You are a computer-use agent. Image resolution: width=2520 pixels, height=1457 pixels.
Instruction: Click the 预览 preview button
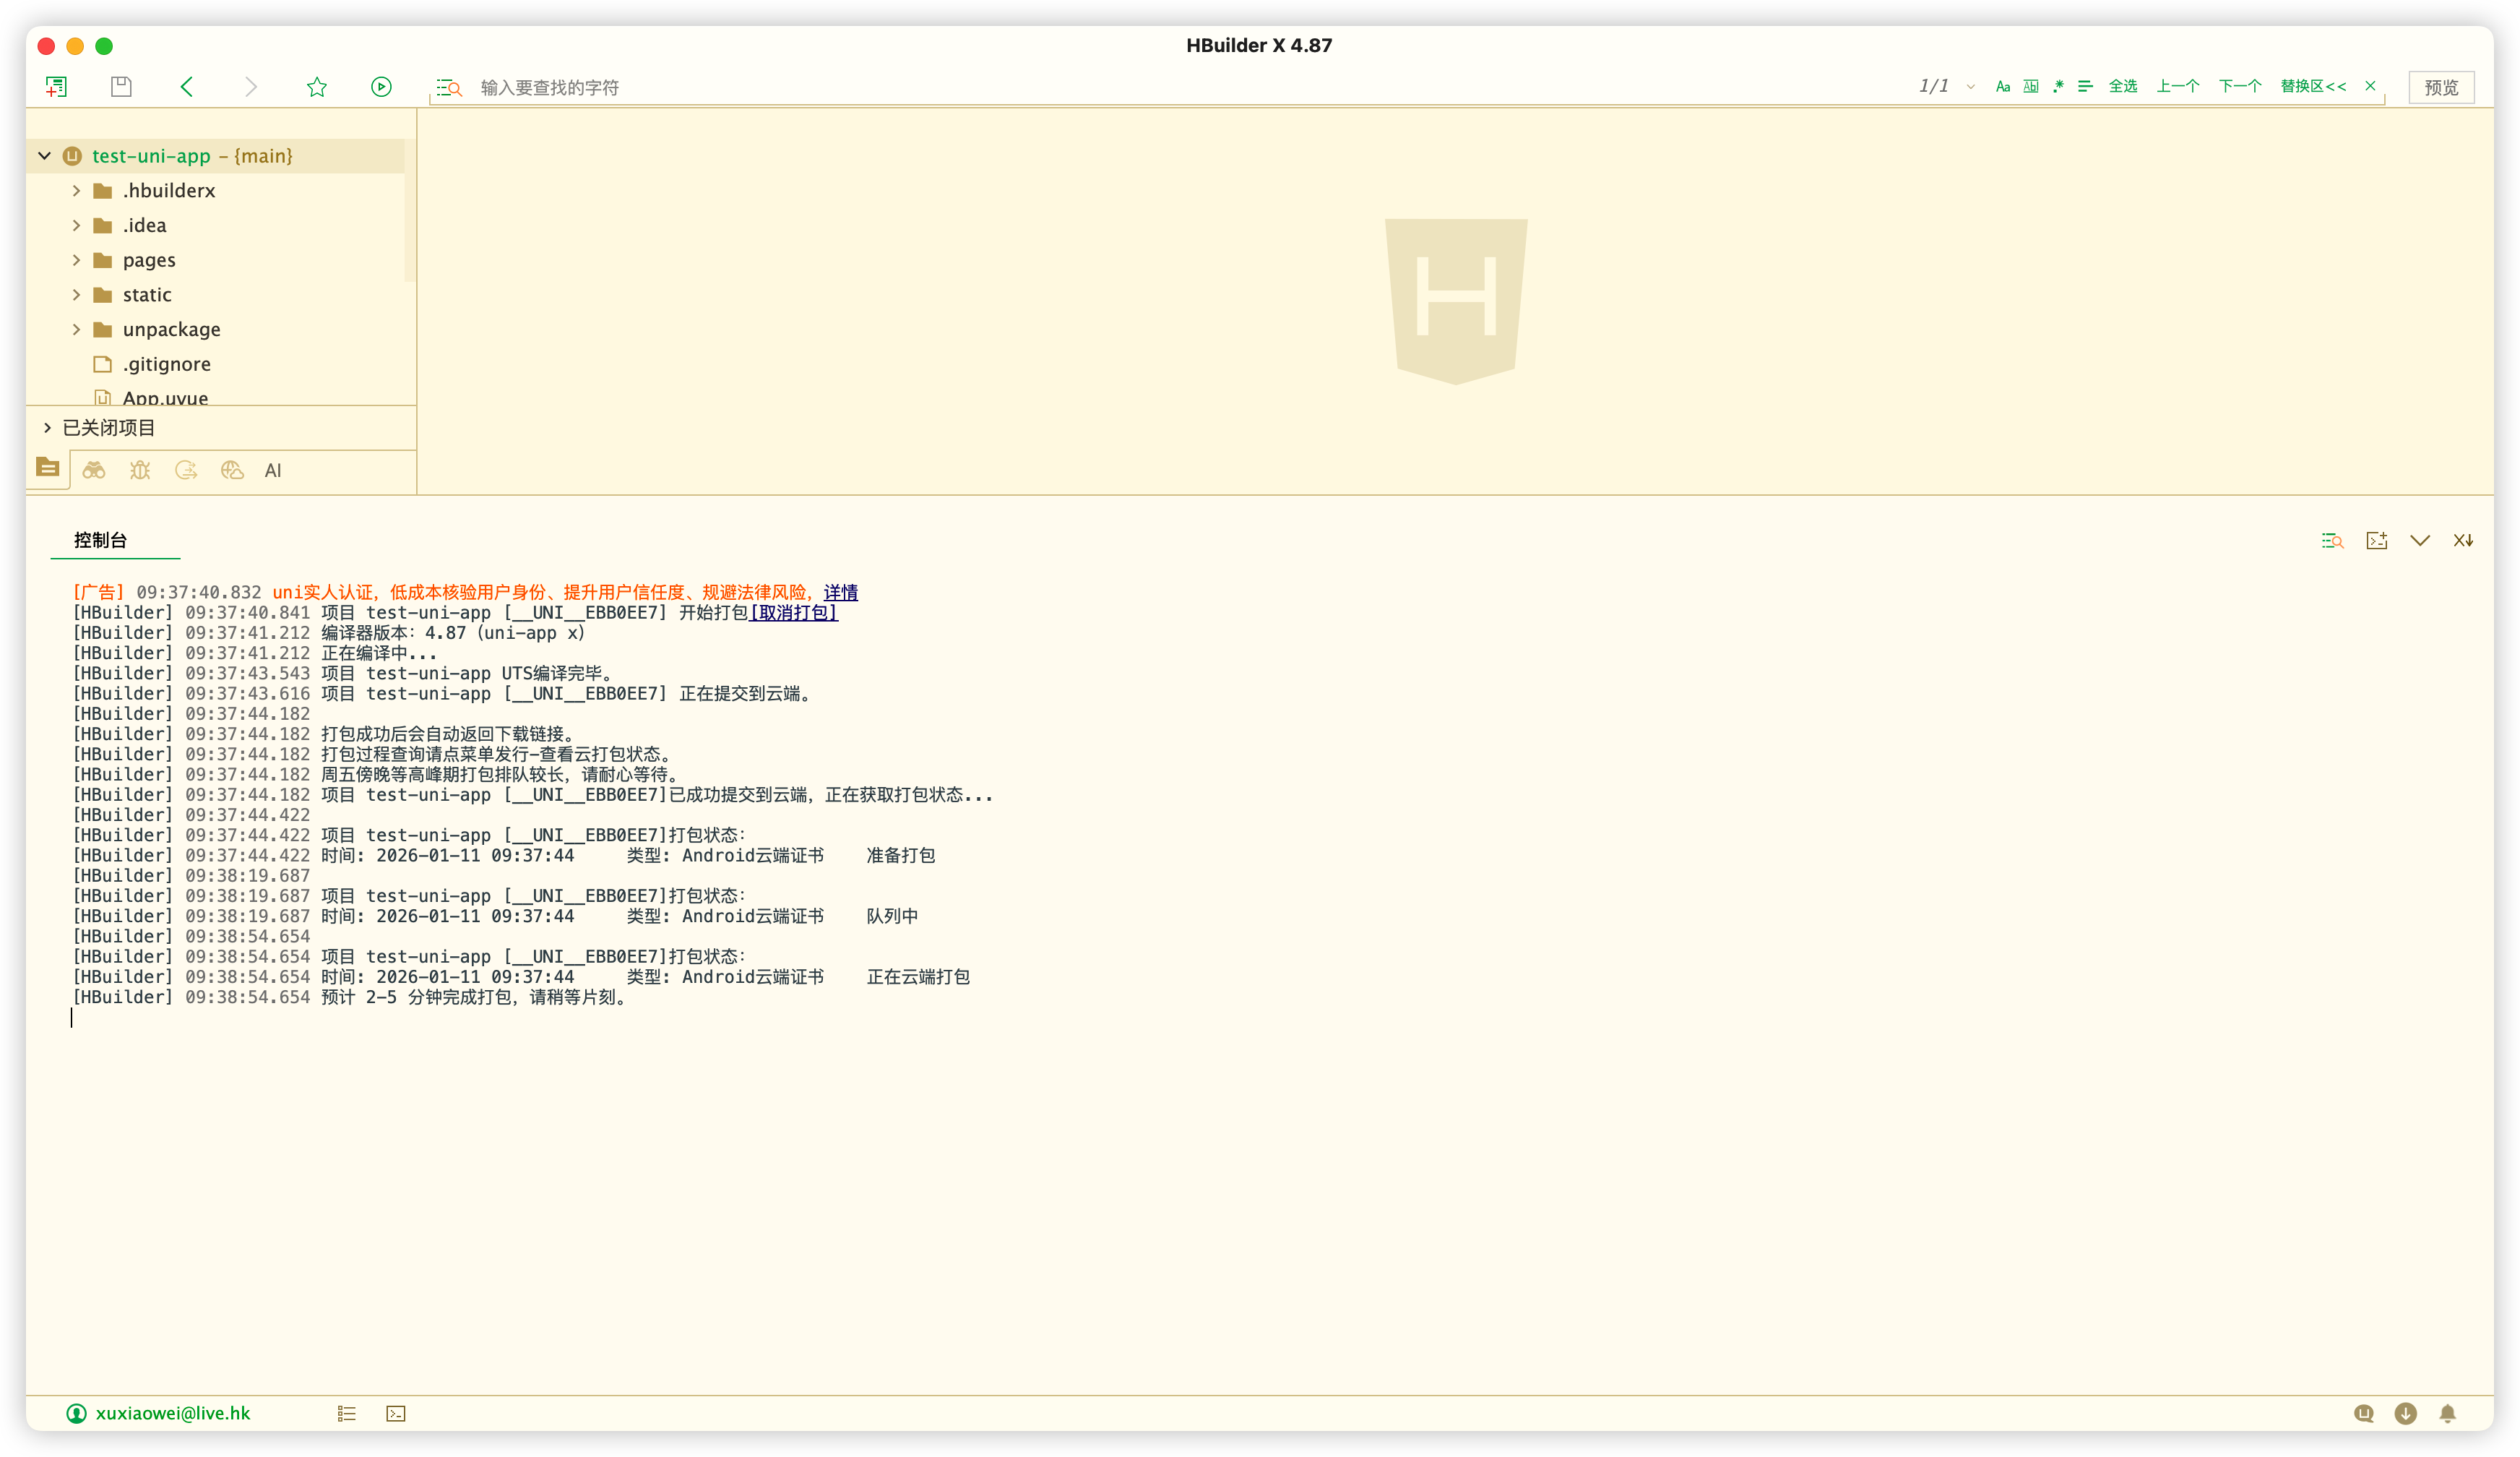pyautogui.click(x=2441, y=87)
